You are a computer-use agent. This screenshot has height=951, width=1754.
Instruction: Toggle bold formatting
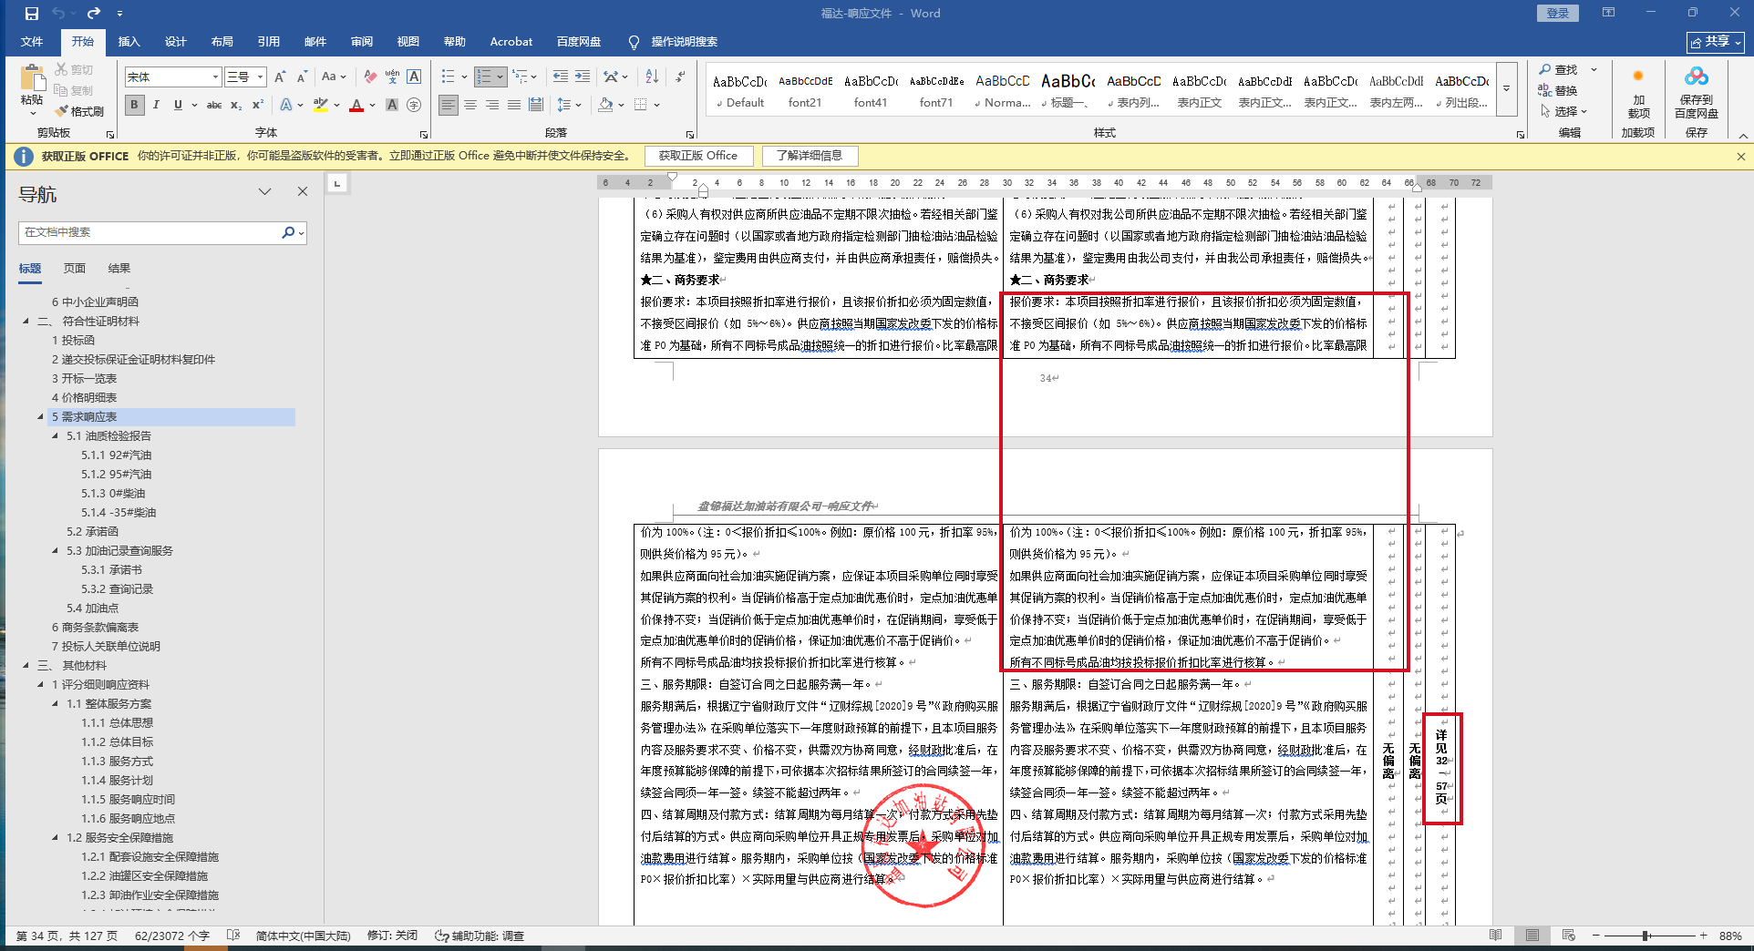click(135, 106)
